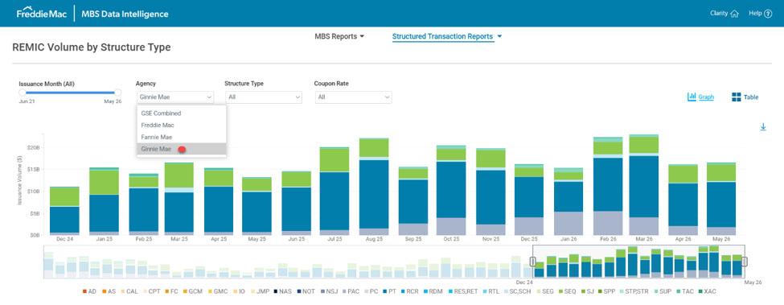Toggle the SEQ legend series

(x=568, y=291)
